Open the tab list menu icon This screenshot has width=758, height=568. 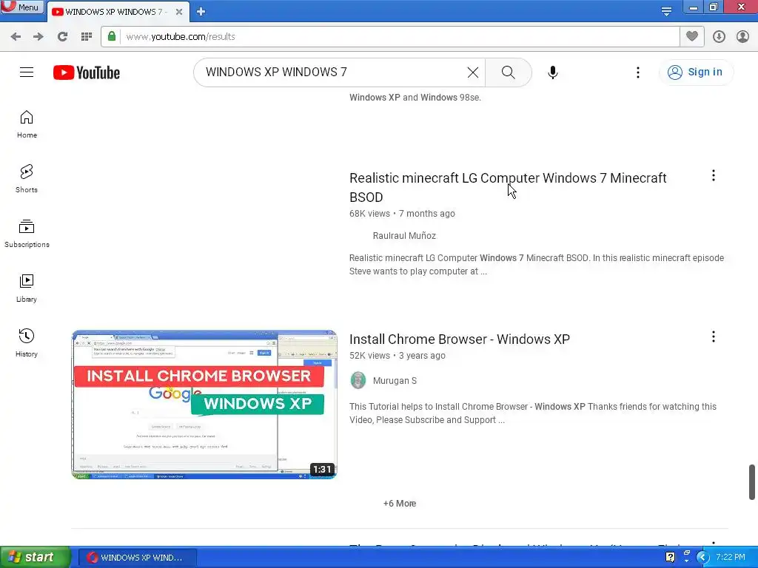pyautogui.click(x=666, y=10)
